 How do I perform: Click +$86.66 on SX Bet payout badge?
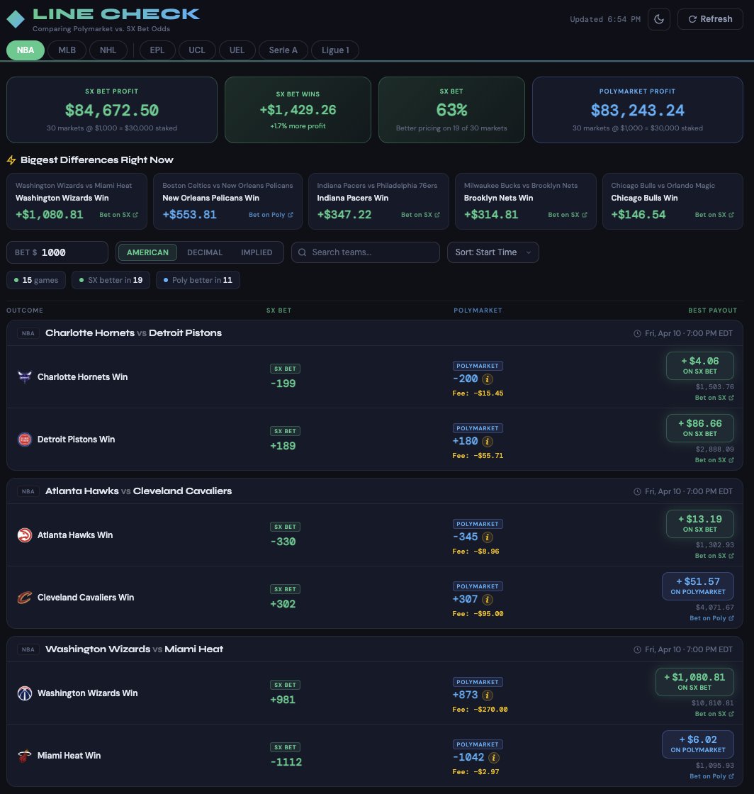point(700,428)
